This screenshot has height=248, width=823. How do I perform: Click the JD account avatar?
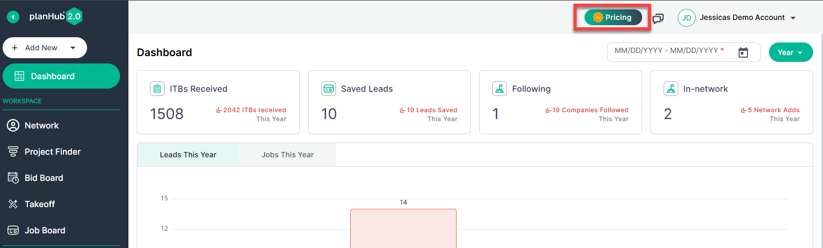pos(686,18)
